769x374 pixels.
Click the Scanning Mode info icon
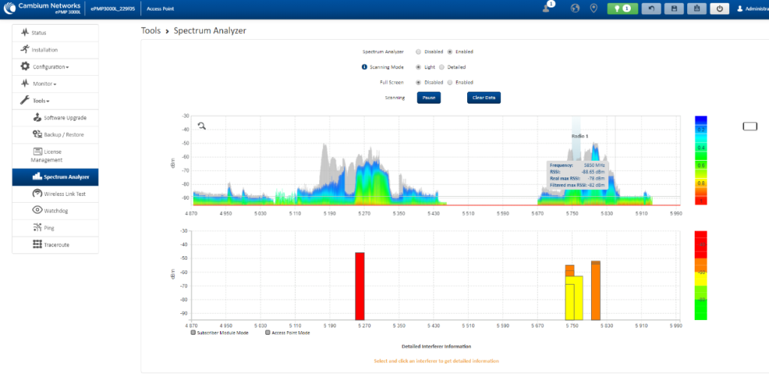[364, 67]
